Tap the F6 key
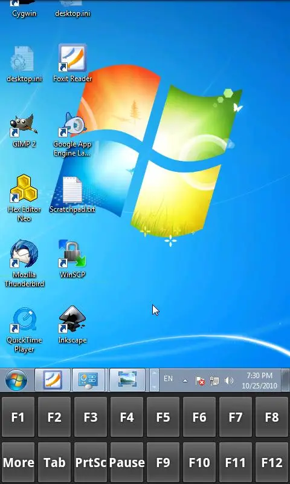The width and height of the screenshot is (290, 484). click(199, 417)
